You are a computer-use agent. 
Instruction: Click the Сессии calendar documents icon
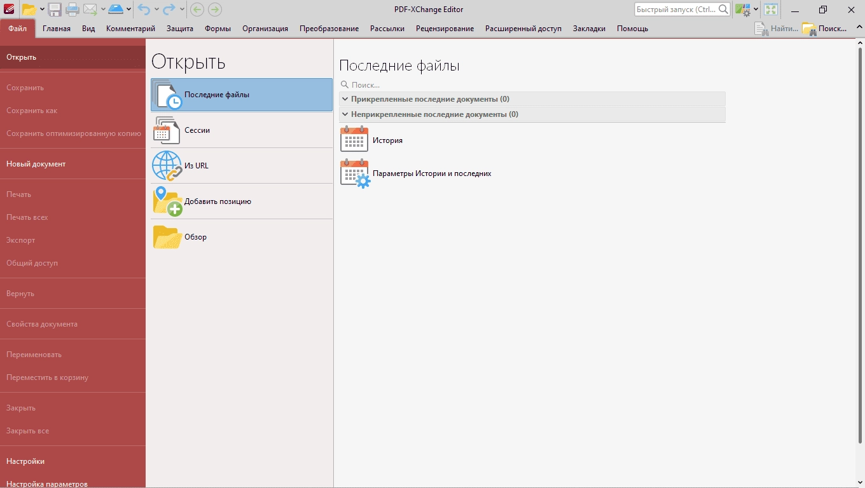[x=167, y=130]
